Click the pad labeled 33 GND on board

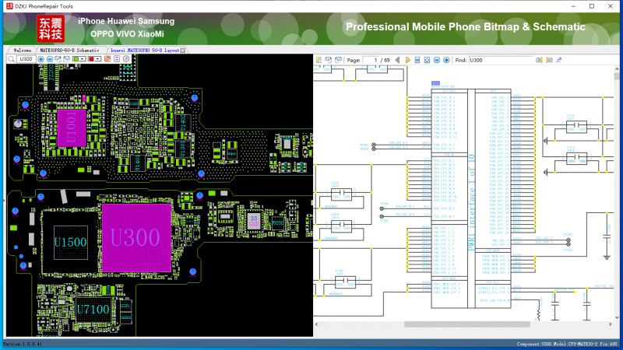254,221
